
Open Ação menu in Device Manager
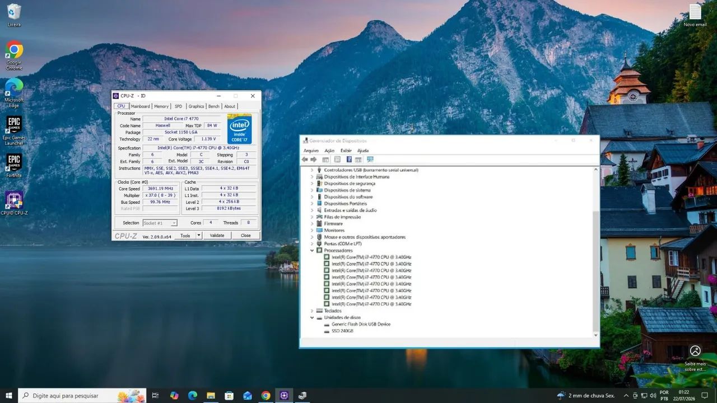pos(329,151)
